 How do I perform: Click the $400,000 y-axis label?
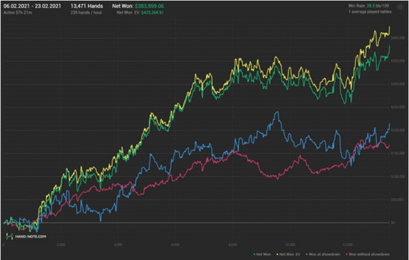[398, 38]
